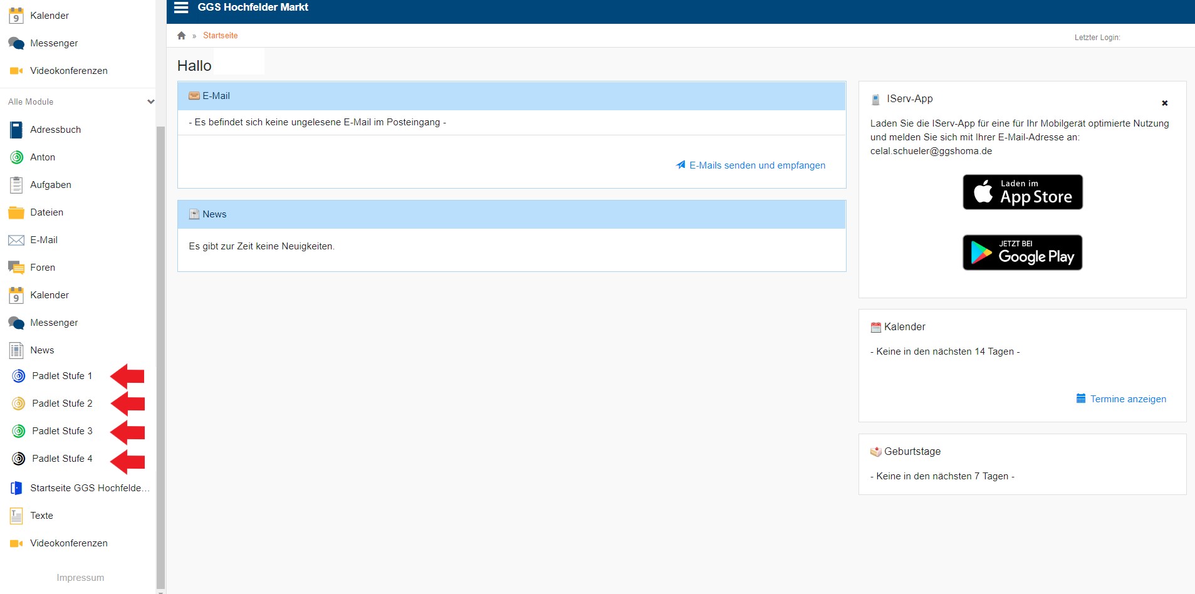
Task: Click the camera icon of Videokonferenzen below Texte
Action: 16,543
